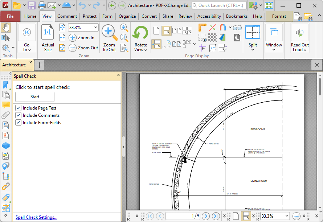This screenshot has height=222, width=323.
Task: Select the Hand tool
Action: [x=6, y=28]
